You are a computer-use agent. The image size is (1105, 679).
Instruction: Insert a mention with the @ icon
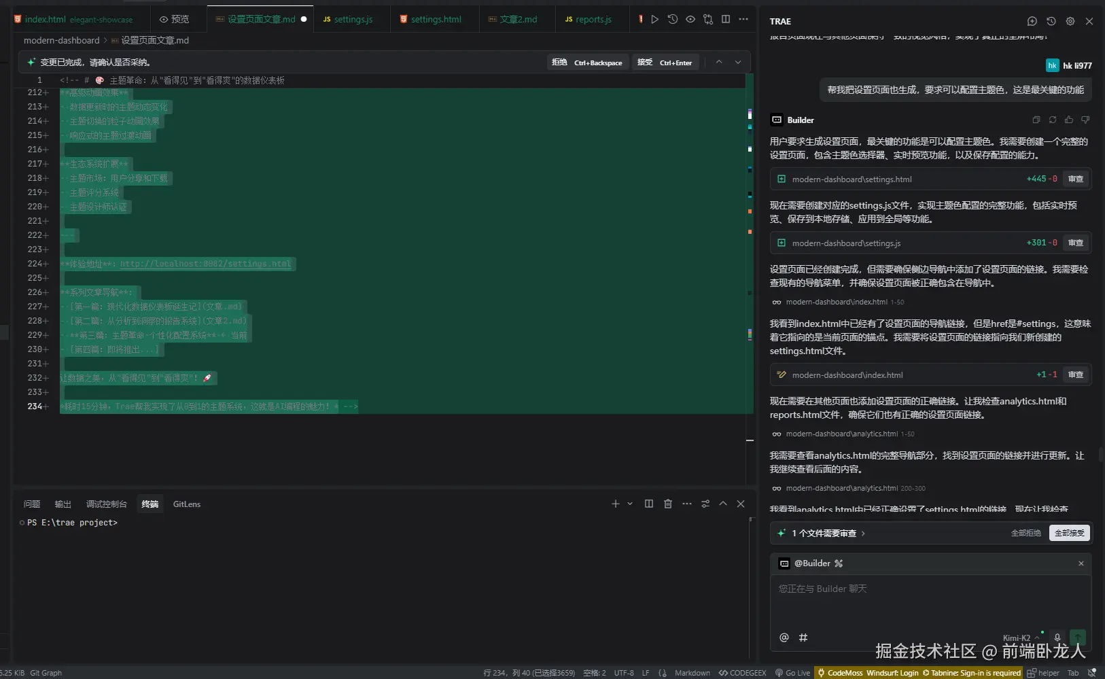pos(784,638)
